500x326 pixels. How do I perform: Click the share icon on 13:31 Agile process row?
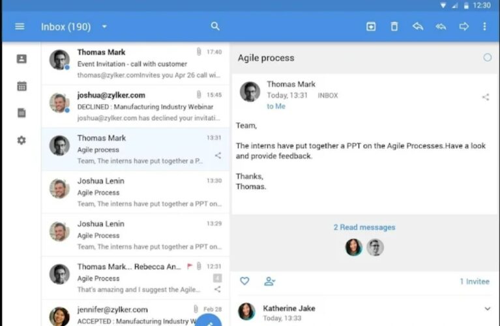pyautogui.click(x=218, y=156)
